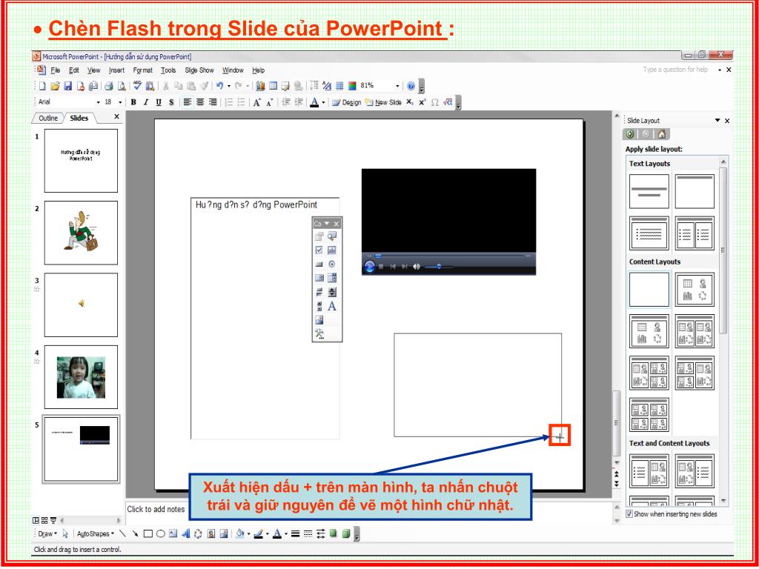This screenshot has height=569, width=759.
Task: Select the Label control (letter A)
Action: point(332,306)
